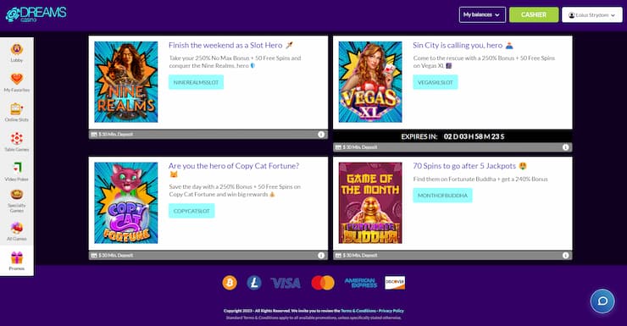Click the Visa payment logo

(x=286, y=283)
